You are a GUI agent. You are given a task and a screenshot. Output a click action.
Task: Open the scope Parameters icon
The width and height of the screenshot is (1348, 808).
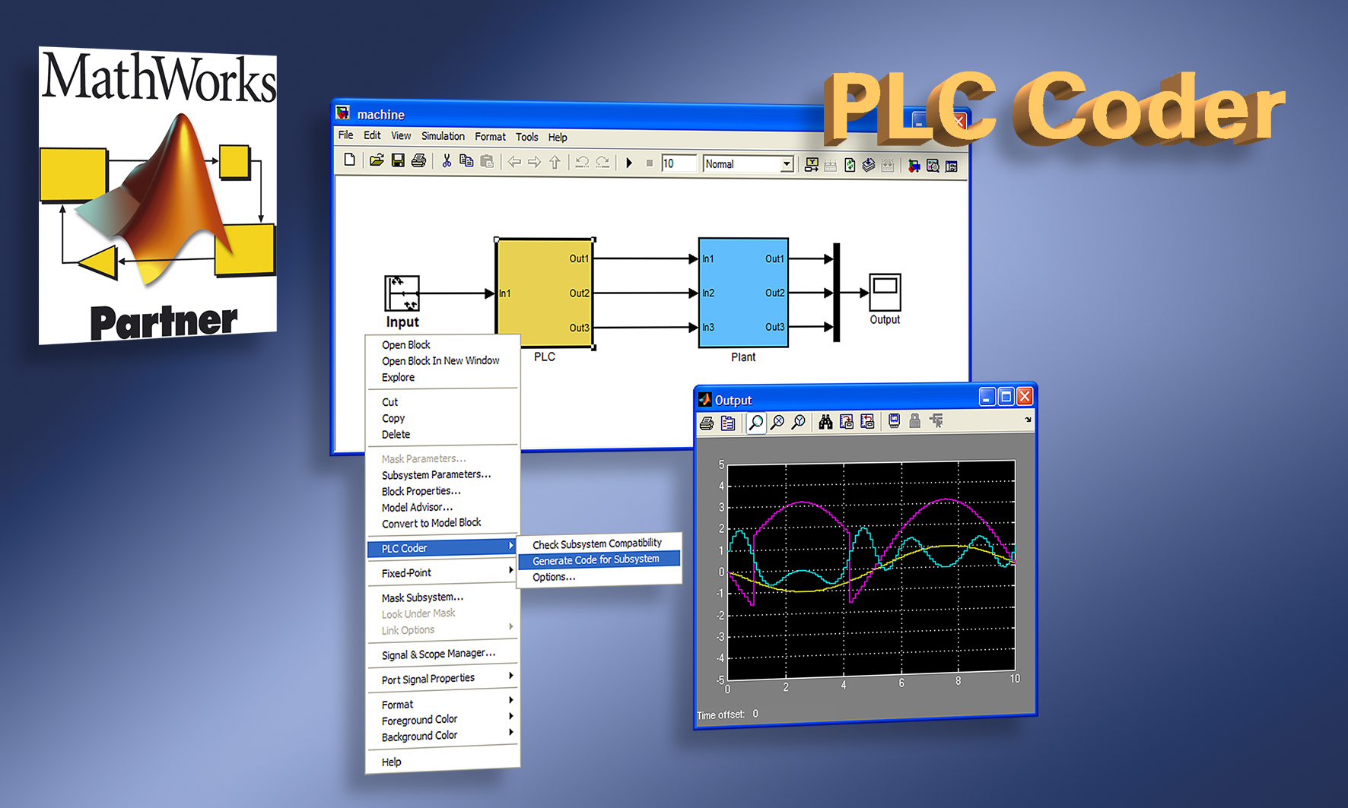click(x=728, y=423)
